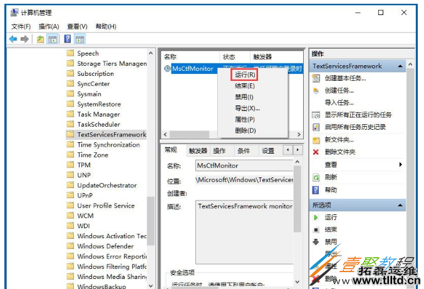The width and height of the screenshot is (424, 289).
Task: Open the 文件(F) menu
Action: pyautogui.click(x=21, y=26)
